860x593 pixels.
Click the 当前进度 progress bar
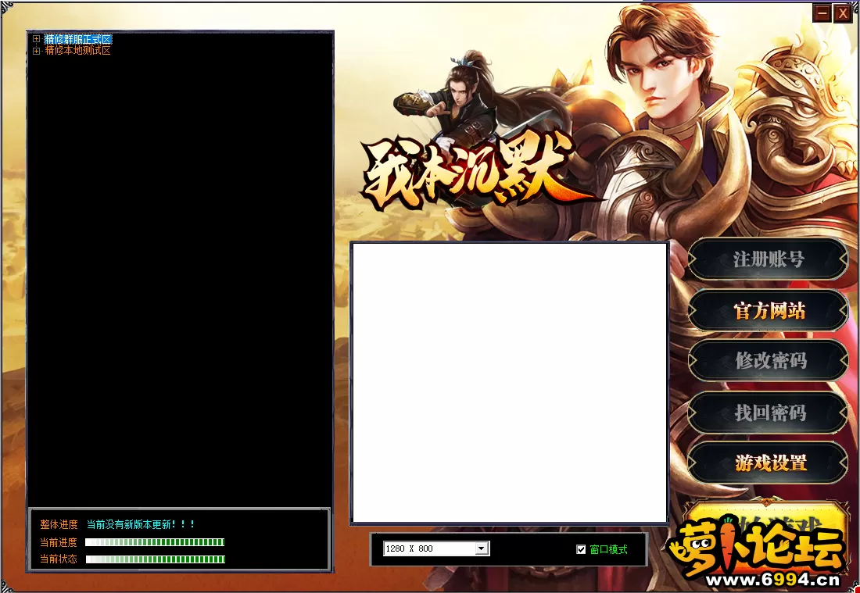(x=155, y=542)
